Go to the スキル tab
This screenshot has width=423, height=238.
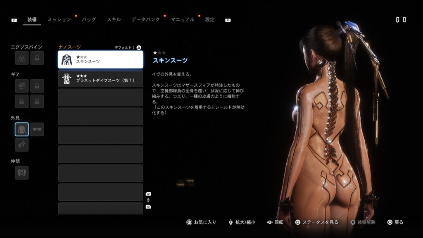click(114, 19)
